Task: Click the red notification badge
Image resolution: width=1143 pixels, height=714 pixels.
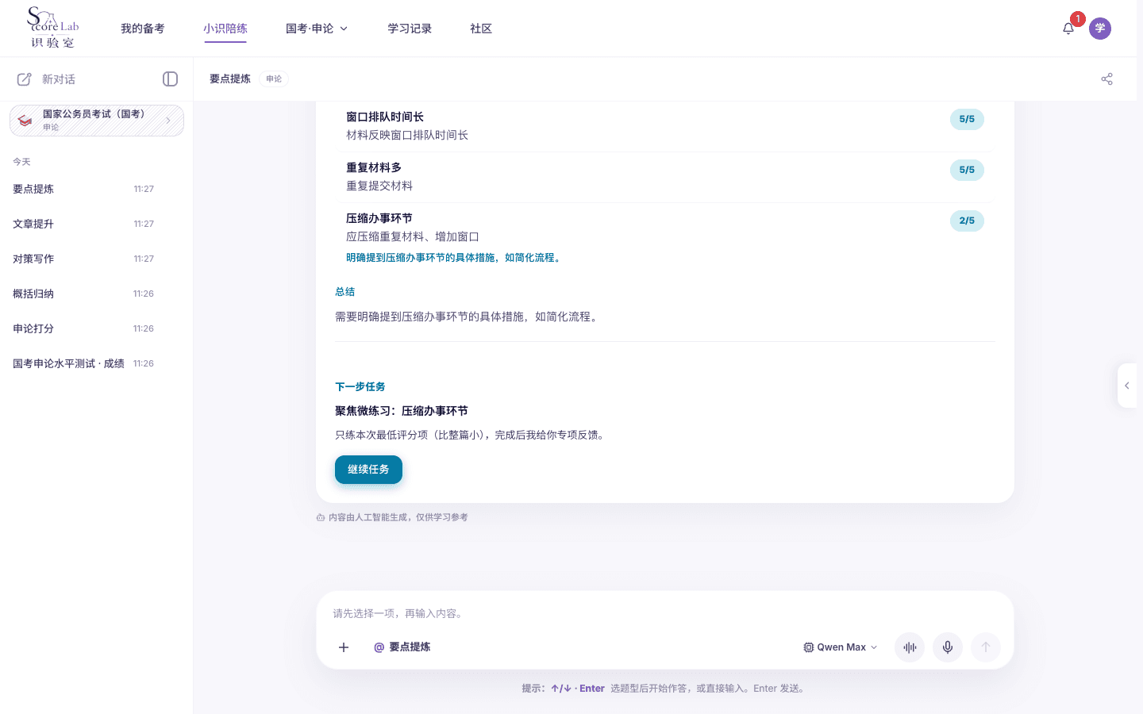Action: pos(1078,19)
